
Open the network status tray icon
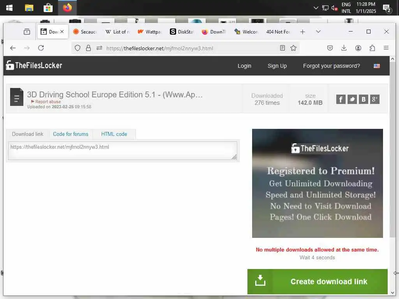pos(325,8)
